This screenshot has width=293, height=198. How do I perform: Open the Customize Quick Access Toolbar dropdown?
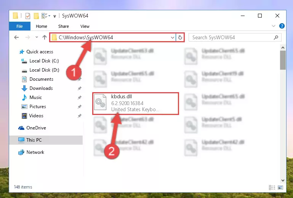pos(54,16)
